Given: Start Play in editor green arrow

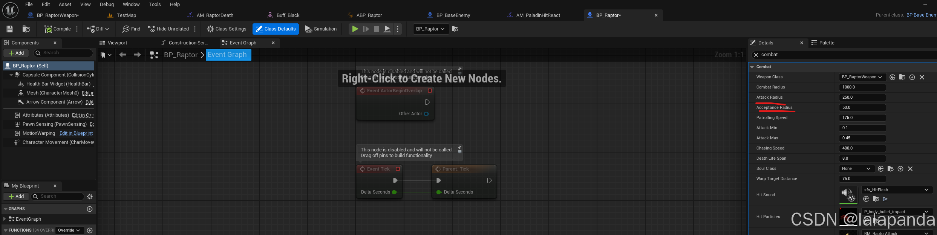Looking at the screenshot, I should (x=355, y=29).
